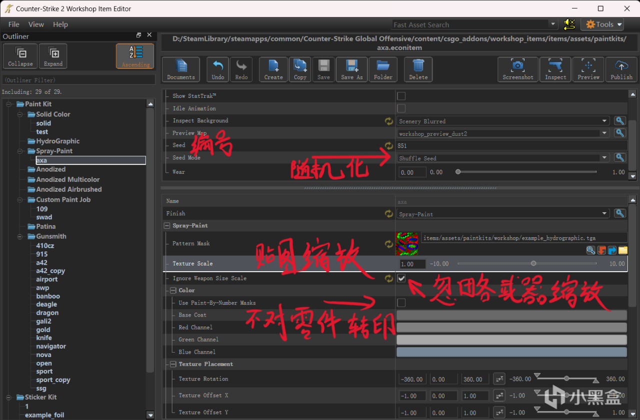
Task: Click the muted speaker icon beside Tools
Action: point(569,24)
